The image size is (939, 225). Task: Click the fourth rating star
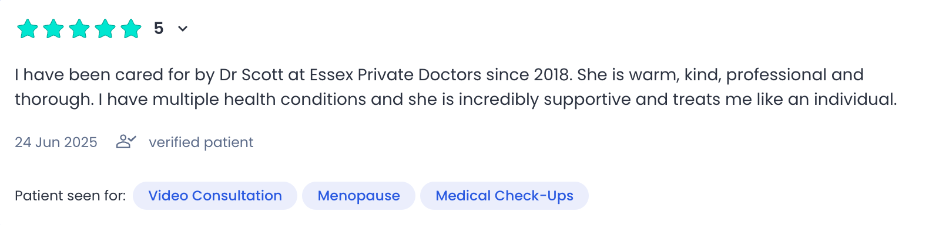(x=105, y=28)
